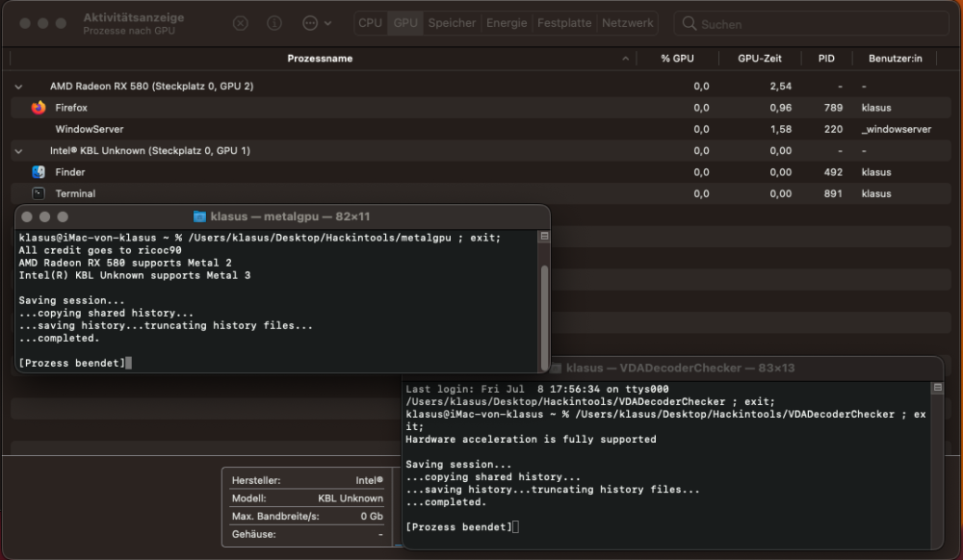The image size is (963, 560).
Task: Minimize the metalgpu terminal window
Action: pyautogui.click(x=45, y=216)
